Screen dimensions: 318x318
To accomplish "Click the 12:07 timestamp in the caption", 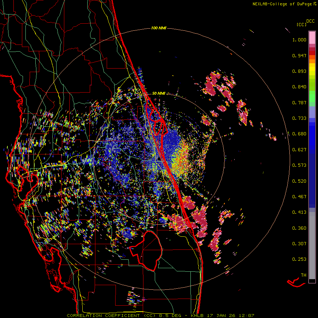I will 246,316.
